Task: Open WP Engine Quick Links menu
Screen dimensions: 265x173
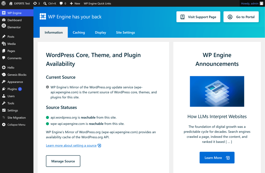Action: (x=97, y=3)
